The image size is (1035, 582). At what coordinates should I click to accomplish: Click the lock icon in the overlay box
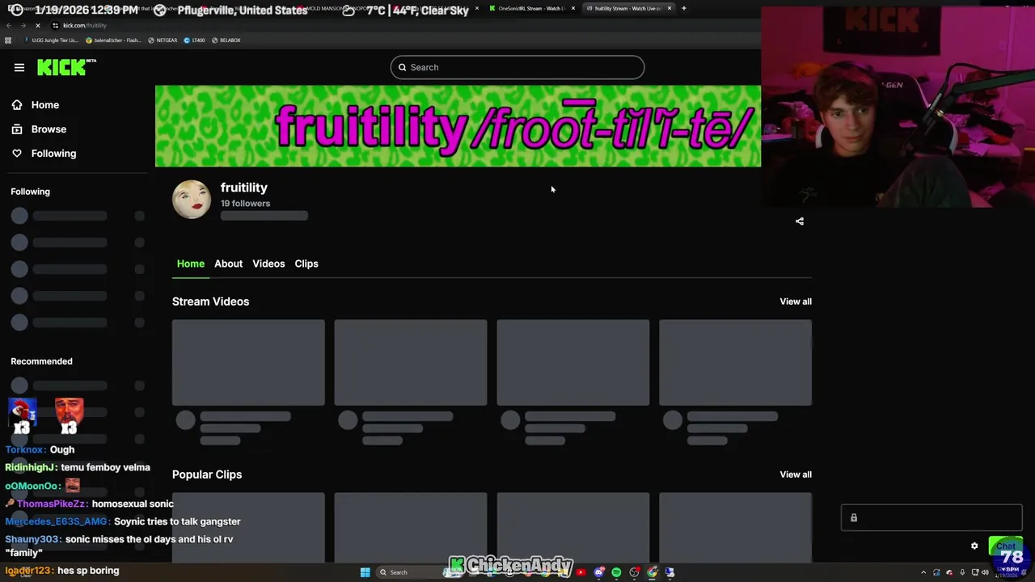point(854,518)
